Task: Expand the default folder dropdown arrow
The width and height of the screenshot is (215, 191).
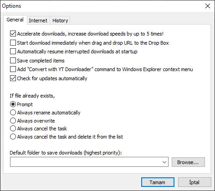Action: click(x=164, y=162)
